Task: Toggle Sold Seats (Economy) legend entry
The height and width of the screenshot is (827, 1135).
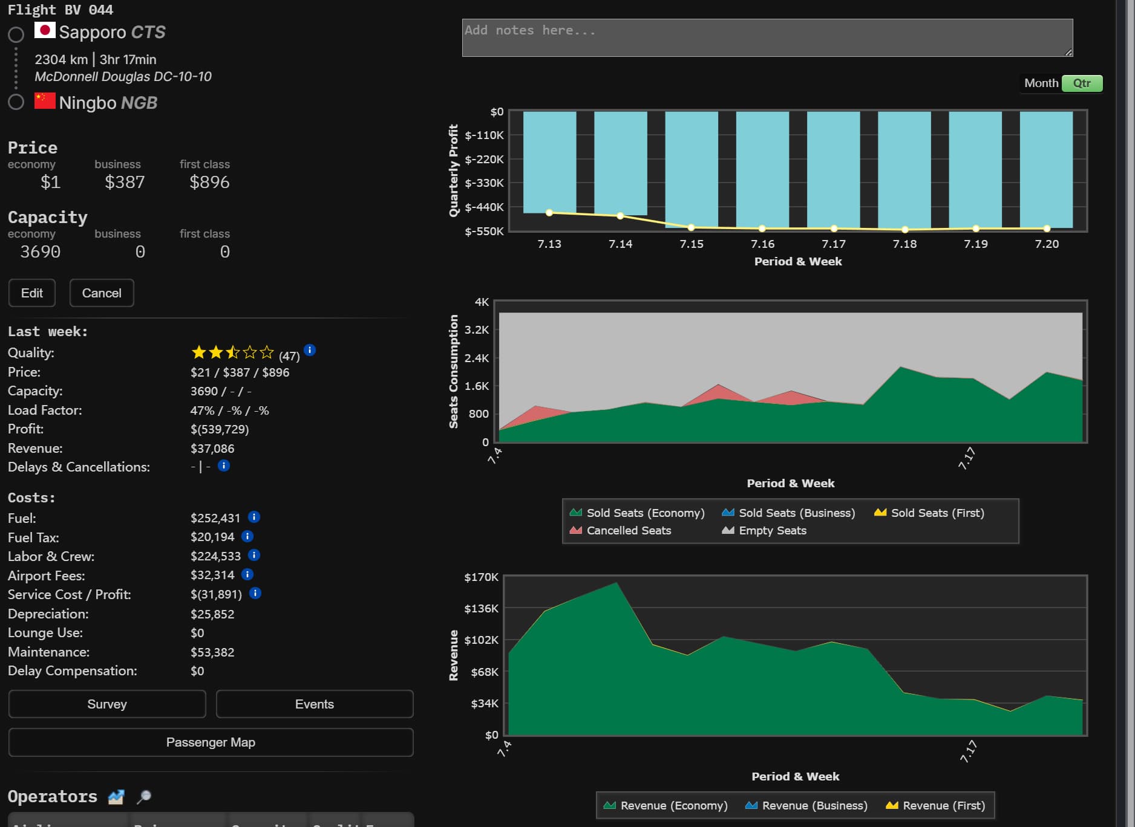Action: pos(637,513)
